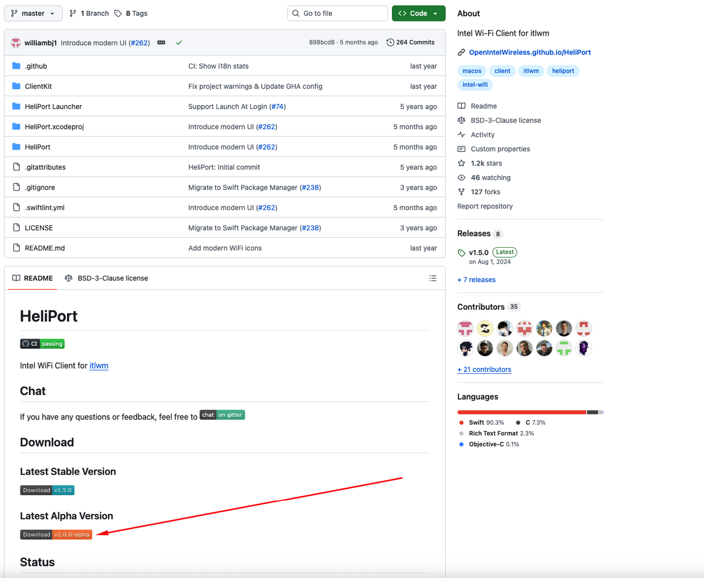Click the chat on gitter badge

[x=222, y=415]
